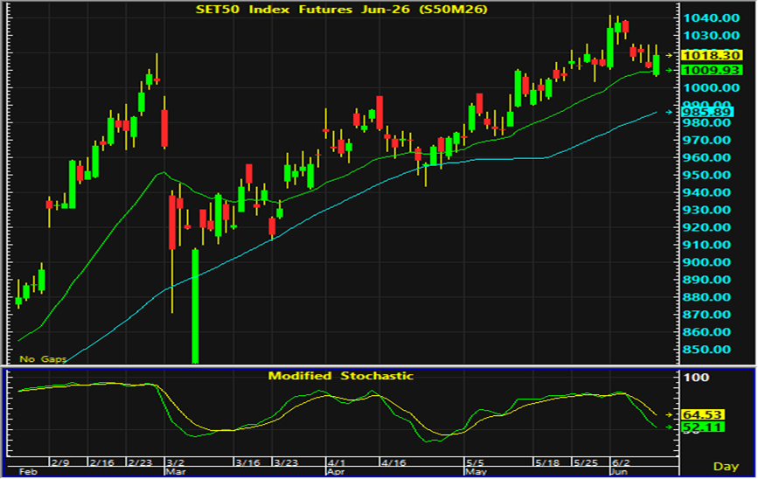Click the yellow 64.53 stochastic value tag
758x479 pixels.
[x=702, y=414]
